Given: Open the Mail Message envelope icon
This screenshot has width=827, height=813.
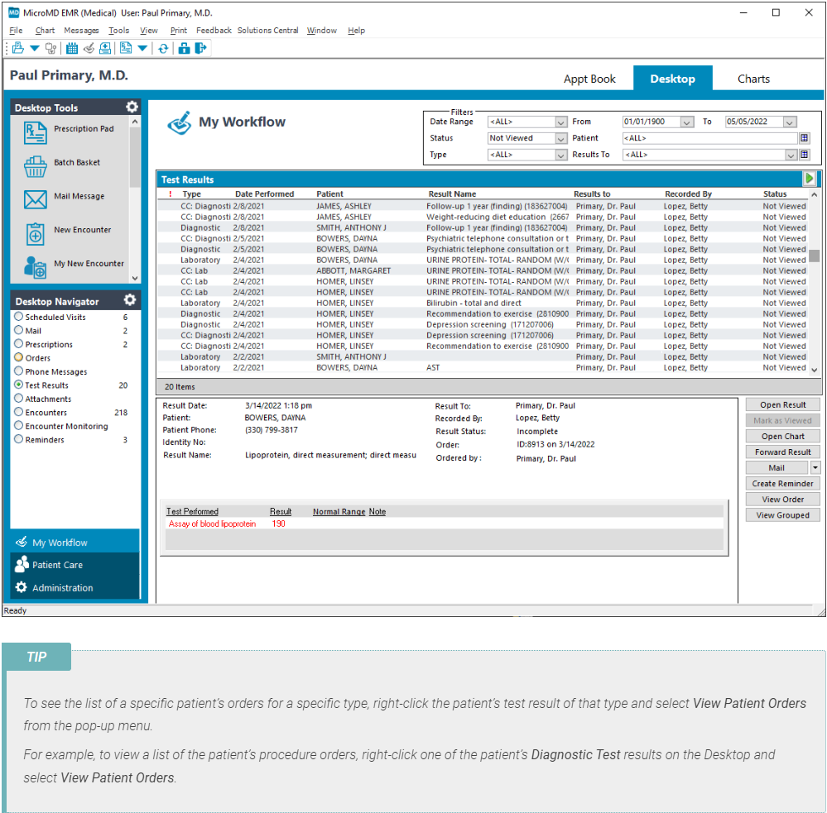Looking at the screenshot, I should click(36, 199).
